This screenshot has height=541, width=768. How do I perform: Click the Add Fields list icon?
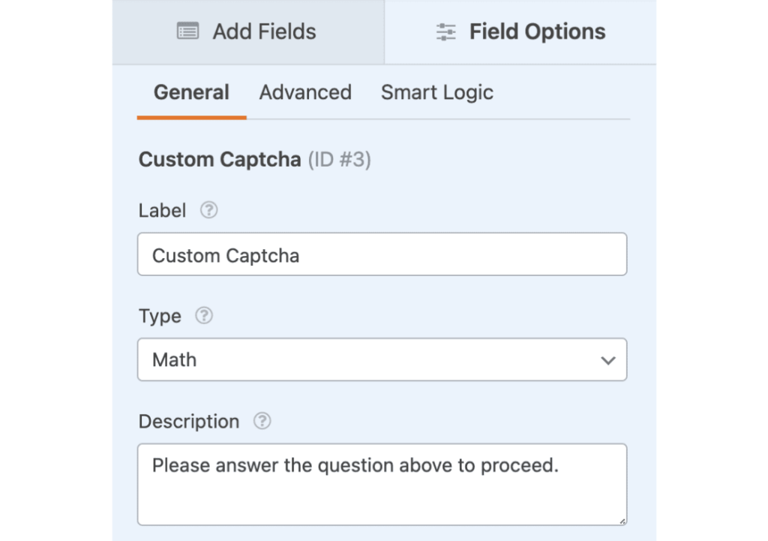tap(187, 32)
